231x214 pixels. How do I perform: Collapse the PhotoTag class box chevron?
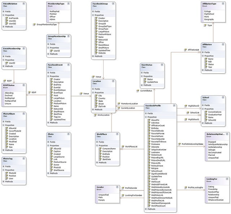click(24, 159)
